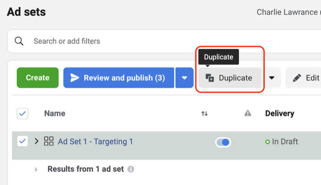The height and width of the screenshot is (185, 321).
Task: Click the info icon beside results
Action: 131,169
